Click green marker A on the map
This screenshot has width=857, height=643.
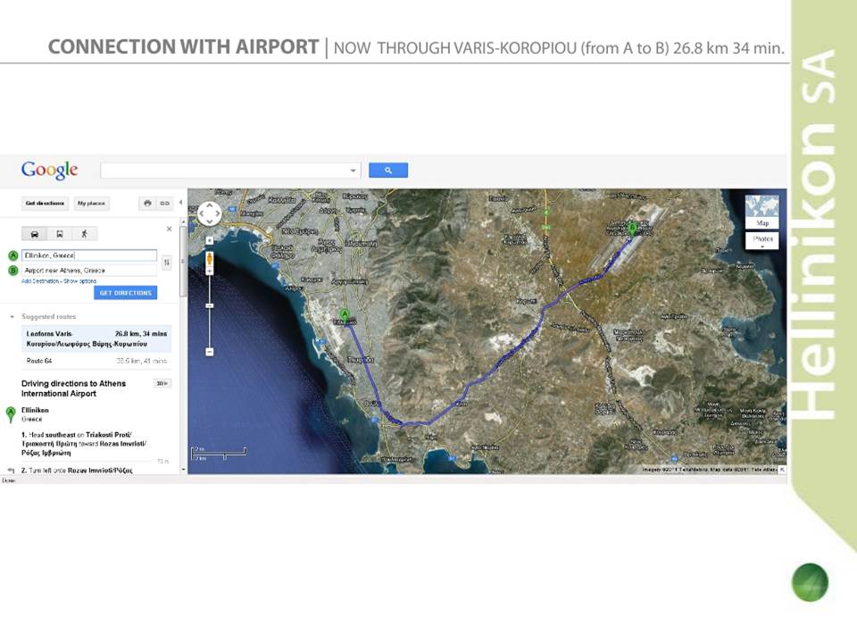coord(345,316)
